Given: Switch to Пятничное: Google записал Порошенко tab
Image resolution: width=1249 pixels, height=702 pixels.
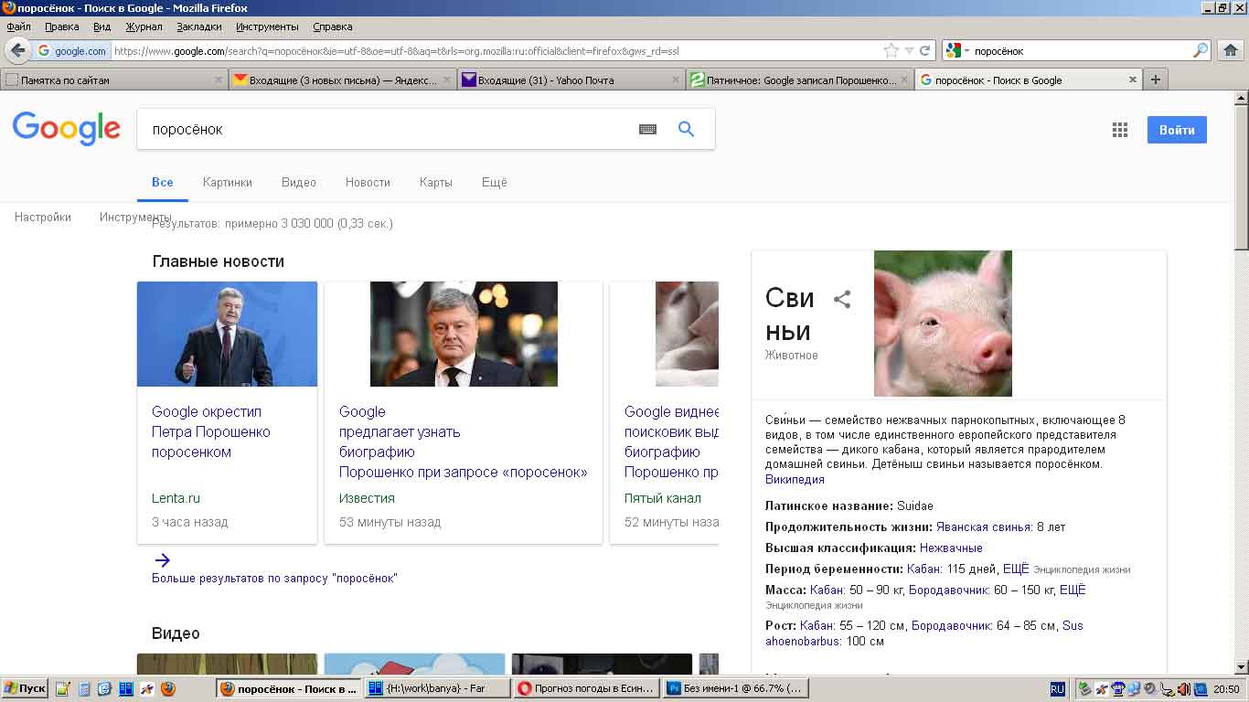Looking at the screenshot, I should tap(799, 80).
